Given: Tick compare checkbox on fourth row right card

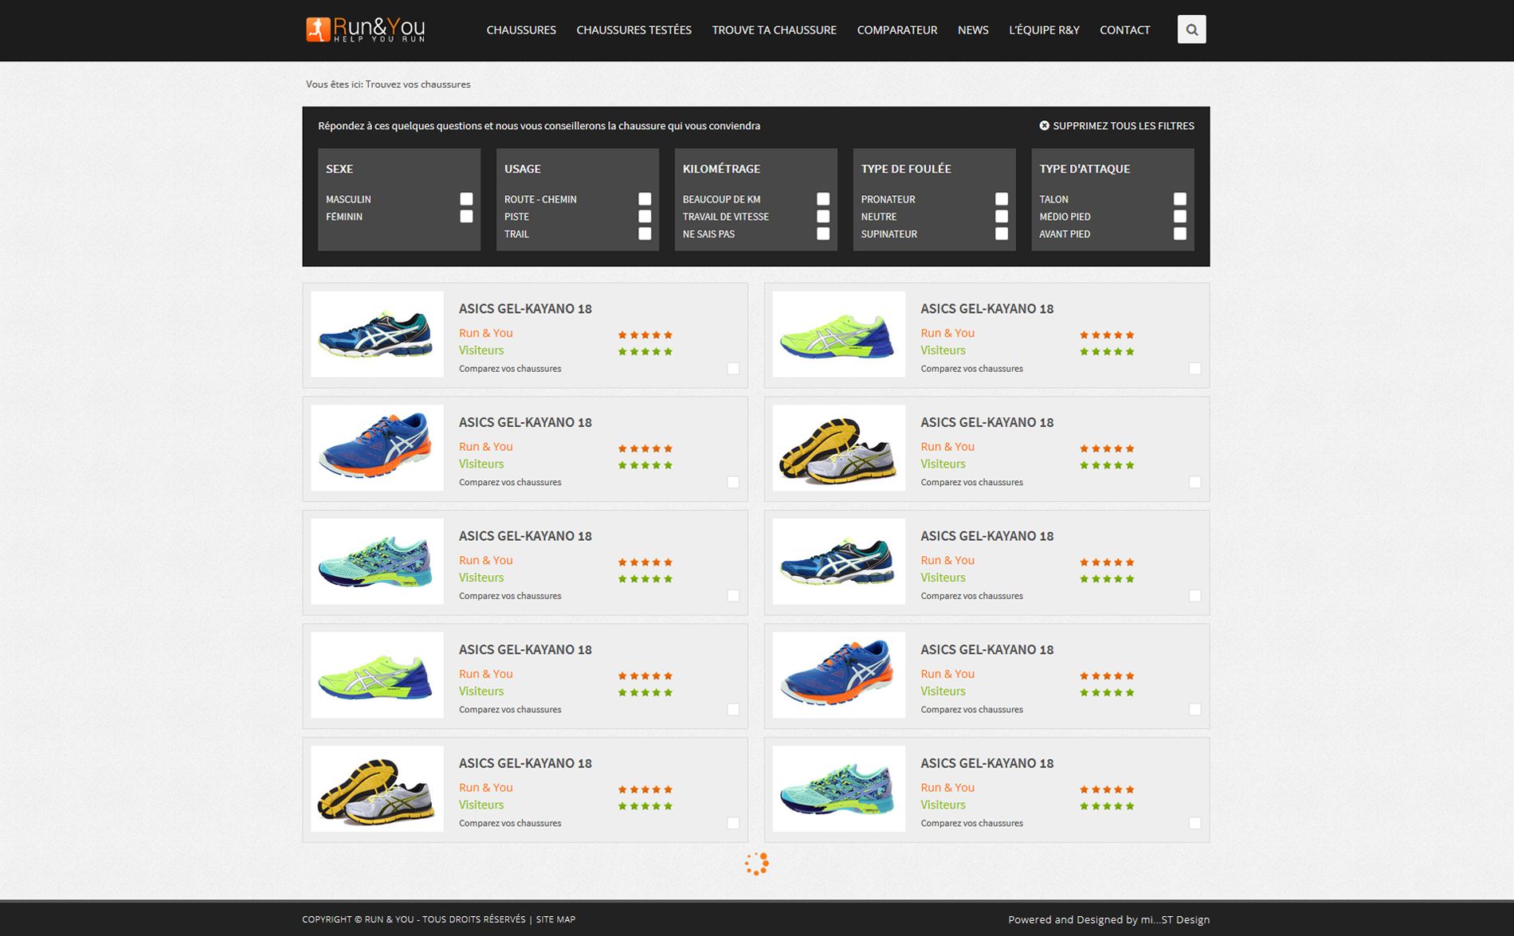Looking at the screenshot, I should 1194,710.
